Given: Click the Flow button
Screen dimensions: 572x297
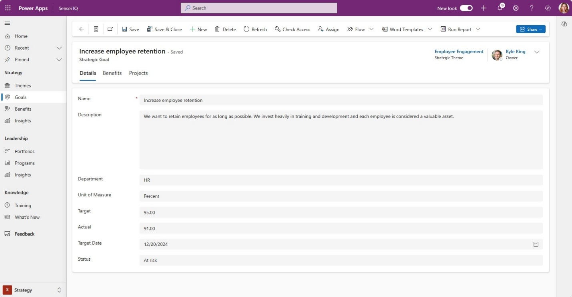Looking at the screenshot, I should point(356,29).
